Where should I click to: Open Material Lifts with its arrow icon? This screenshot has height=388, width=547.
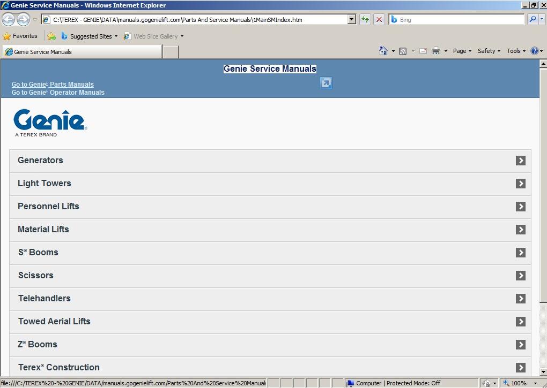tap(521, 229)
